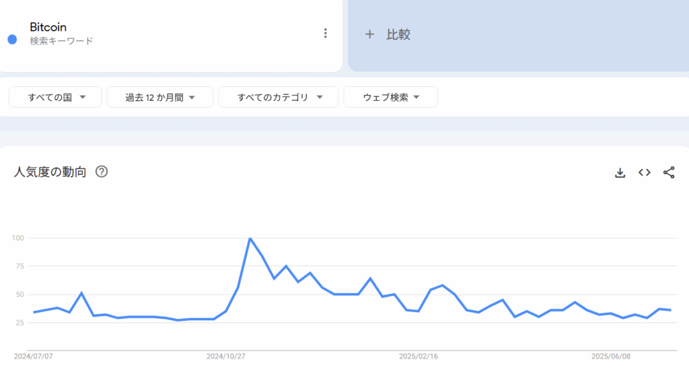Click the 検索キーワード label under Bitcoin

(61, 41)
